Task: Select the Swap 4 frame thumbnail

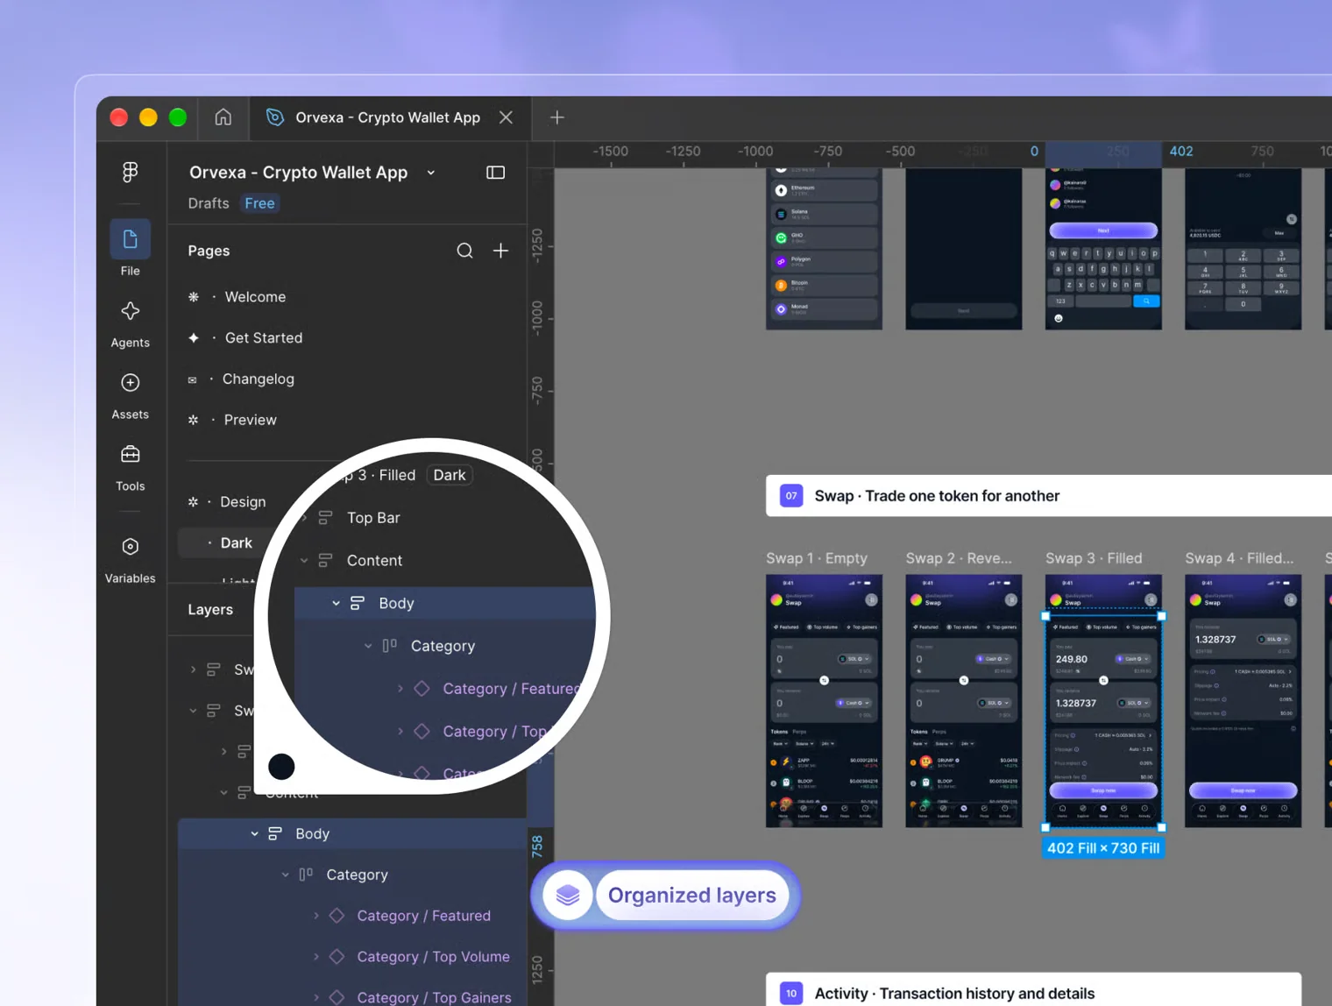Action: [1243, 701]
